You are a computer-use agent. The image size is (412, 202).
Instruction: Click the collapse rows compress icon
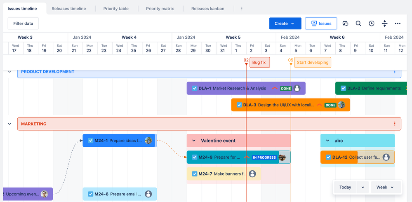pyautogui.click(x=384, y=23)
